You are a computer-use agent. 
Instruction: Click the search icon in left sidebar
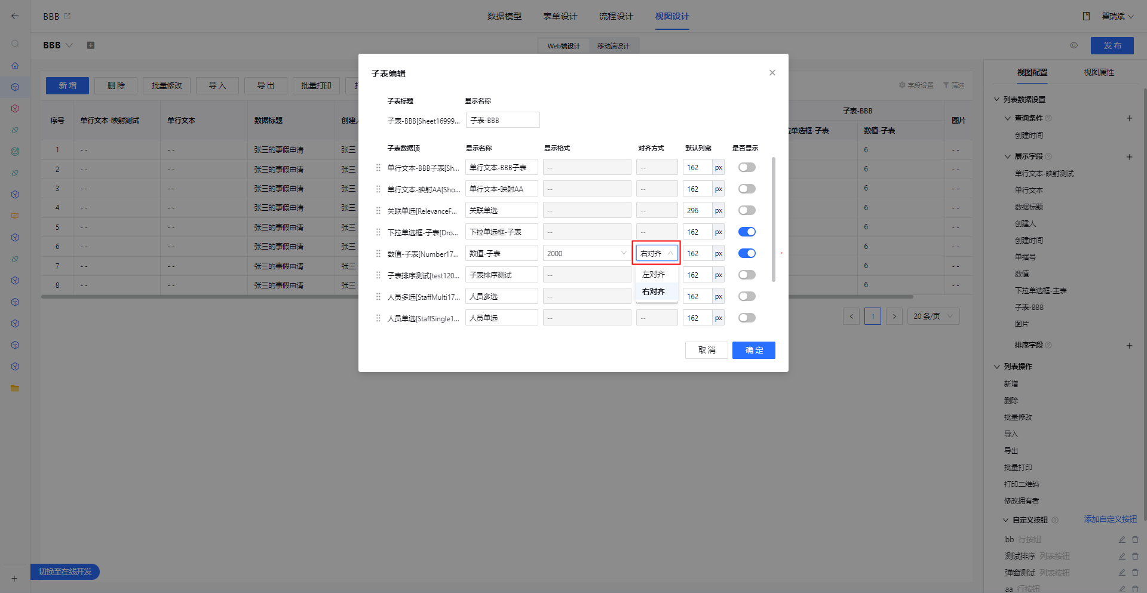pyautogui.click(x=15, y=44)
